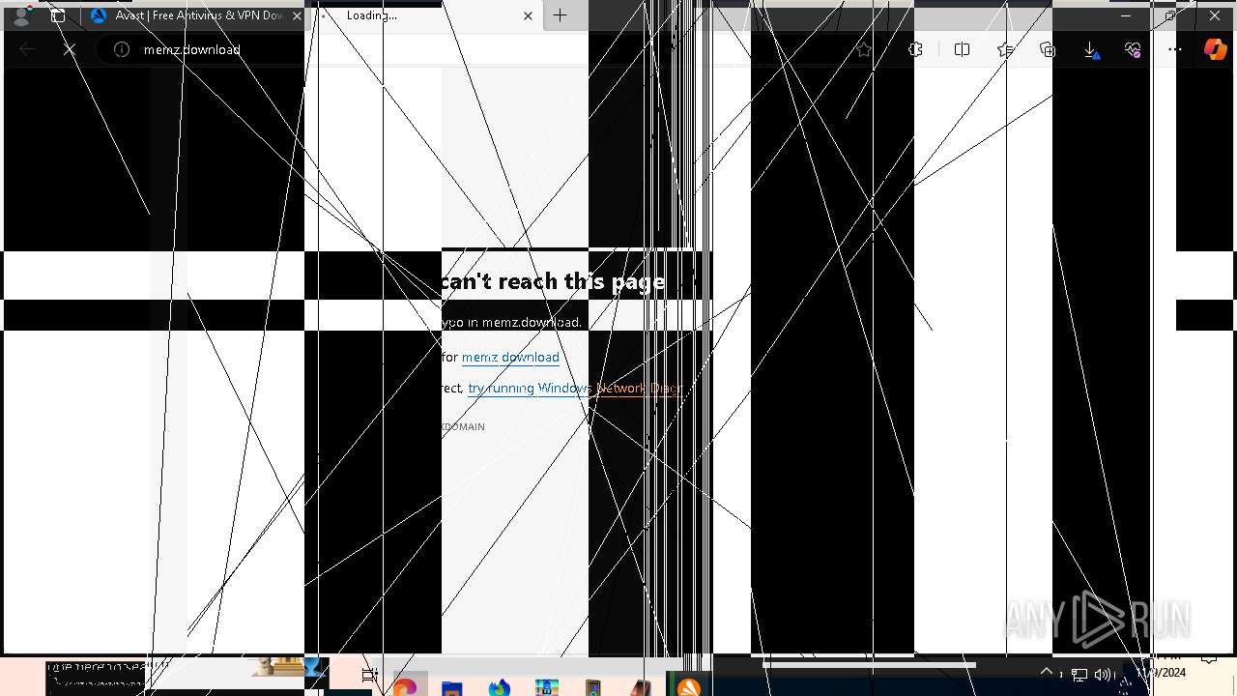
Task: Open the Downloads panel
Action: [x=1090, y=49]
